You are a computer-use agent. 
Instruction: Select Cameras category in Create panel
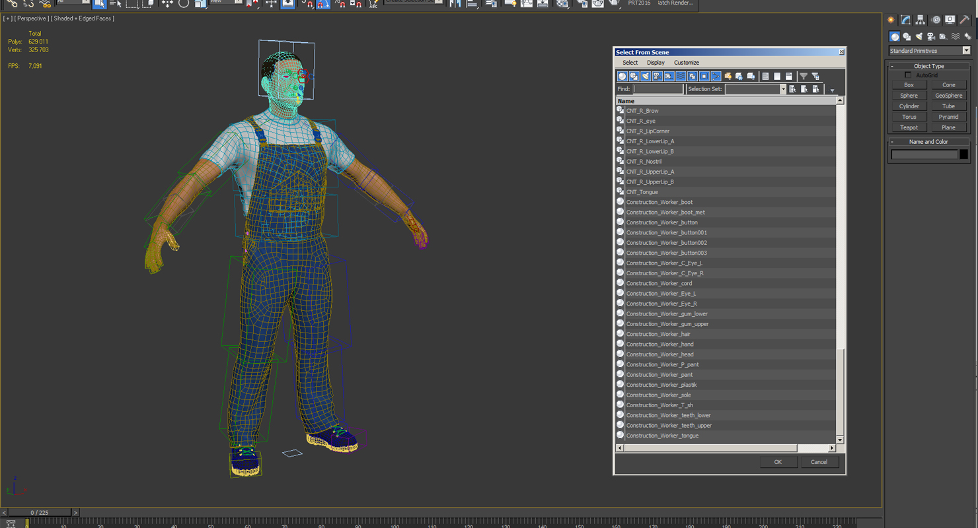coord(931,37)
